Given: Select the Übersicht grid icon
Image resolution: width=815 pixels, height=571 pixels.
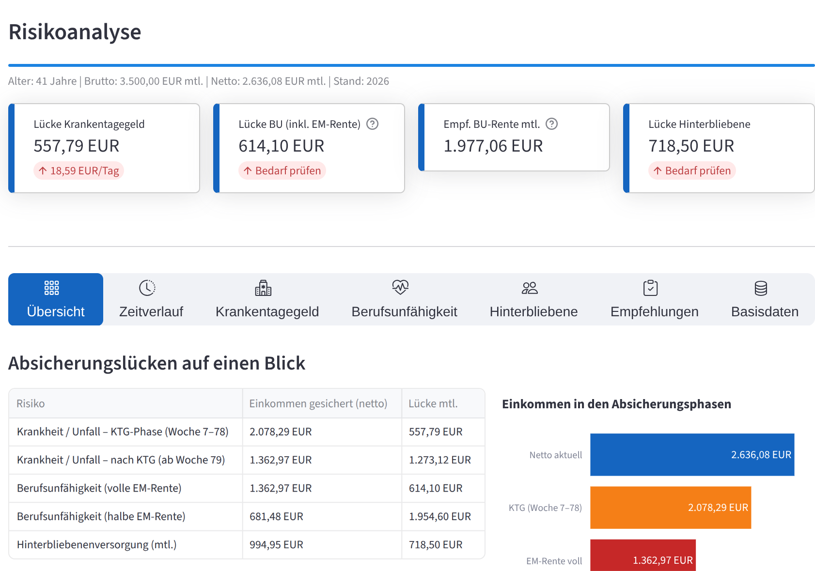Looking at the screenshot, I should pos(51,287).
